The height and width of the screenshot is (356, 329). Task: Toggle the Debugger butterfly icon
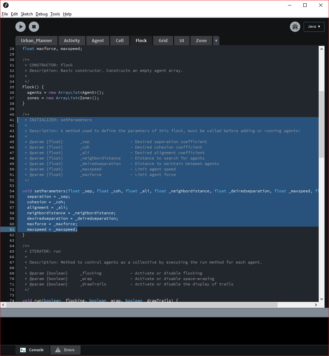click(295, 27)
